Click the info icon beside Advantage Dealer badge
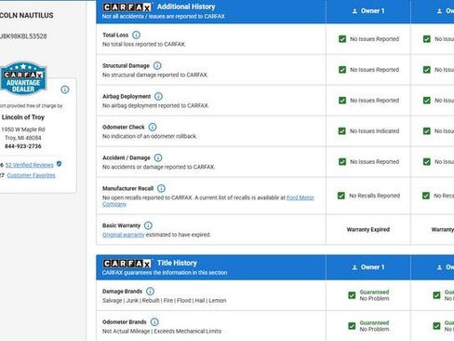 coord(65,89)
